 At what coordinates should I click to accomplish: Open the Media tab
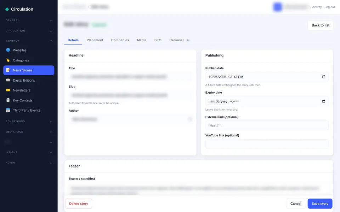click(x=142, y=40)
